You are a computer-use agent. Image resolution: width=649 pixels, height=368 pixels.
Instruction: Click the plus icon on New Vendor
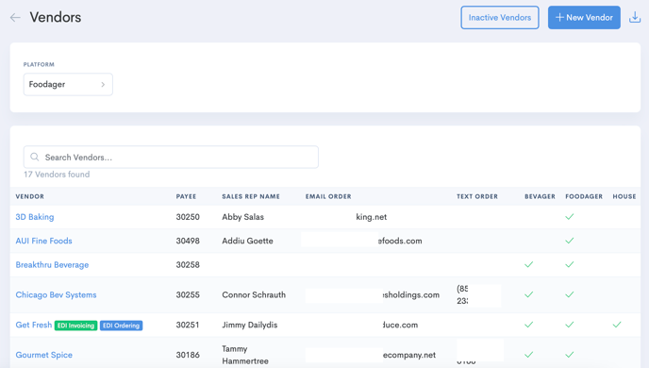[559, 17]
